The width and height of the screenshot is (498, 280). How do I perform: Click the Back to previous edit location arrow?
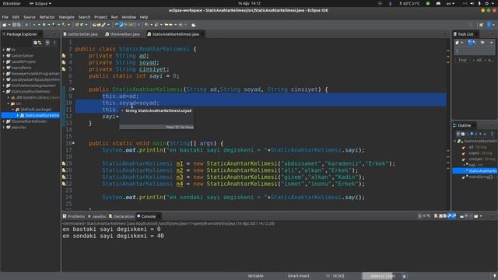[x=167, y=25]
